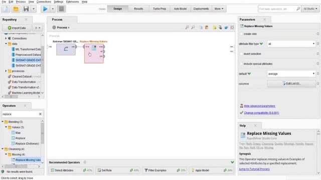Fit process to the canvas view
The height and width of the screenshot is (180, 321).
point(232,27)
